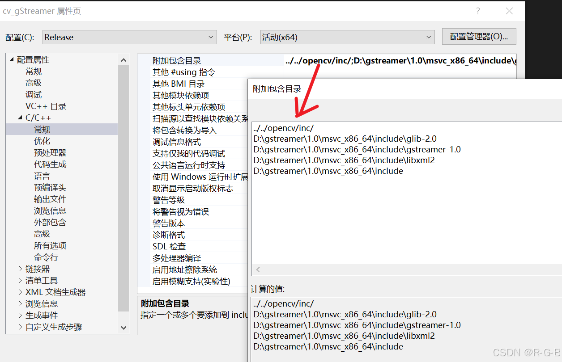Select 外部包含 in the tree
The height and width of the screenshot is (362, 562).
pos(50,223)
